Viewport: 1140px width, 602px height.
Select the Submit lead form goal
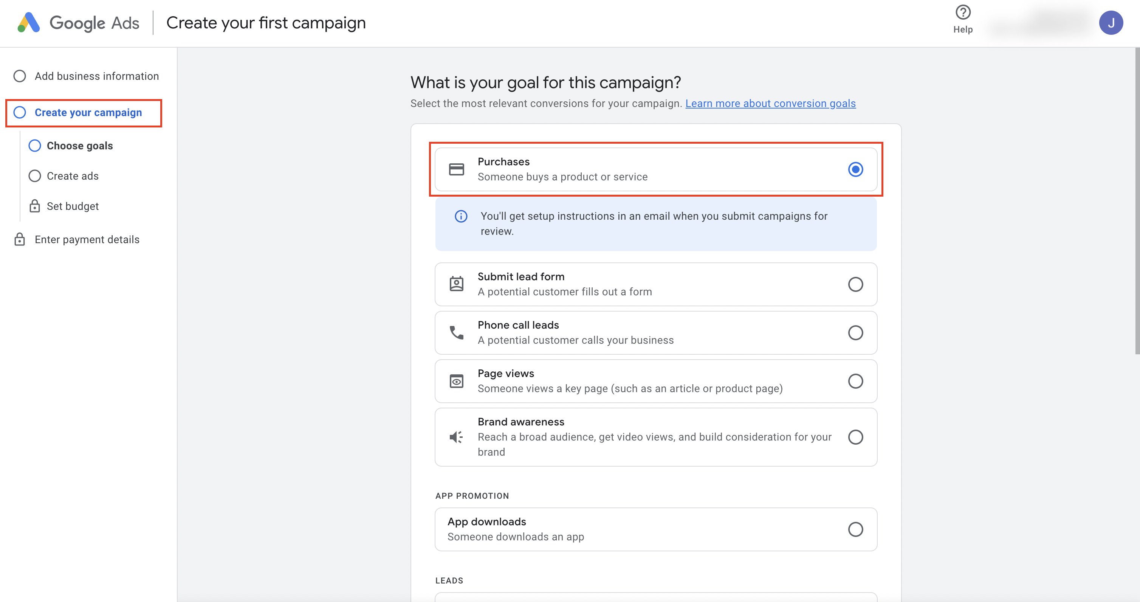pyautogui.click(x=856, y=284)
